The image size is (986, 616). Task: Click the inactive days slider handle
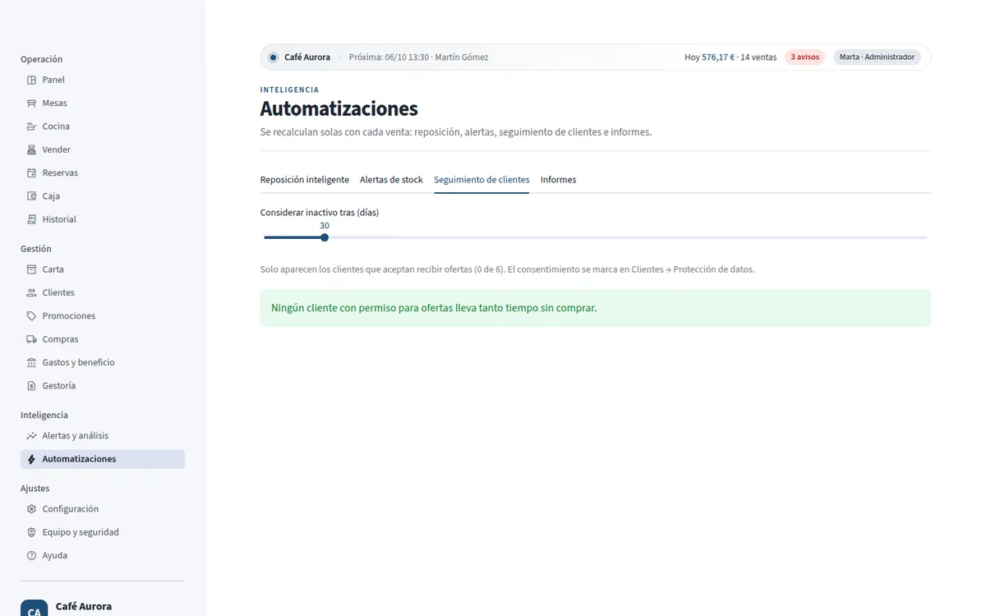pos(325,237)
